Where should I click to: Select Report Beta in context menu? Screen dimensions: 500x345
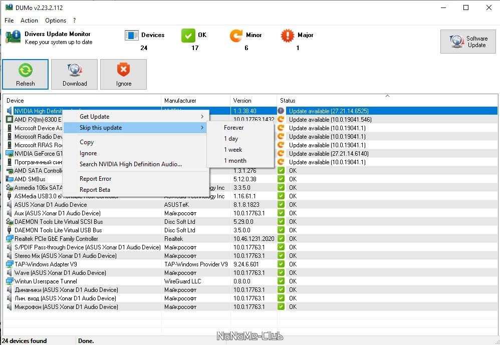[x=136, y=190]
